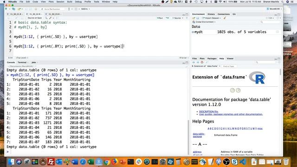Expand the mydt data object
297x167 pixels.
tap(193, 32)
